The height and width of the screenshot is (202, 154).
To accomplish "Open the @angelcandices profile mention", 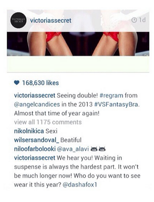I will point(37,104).
